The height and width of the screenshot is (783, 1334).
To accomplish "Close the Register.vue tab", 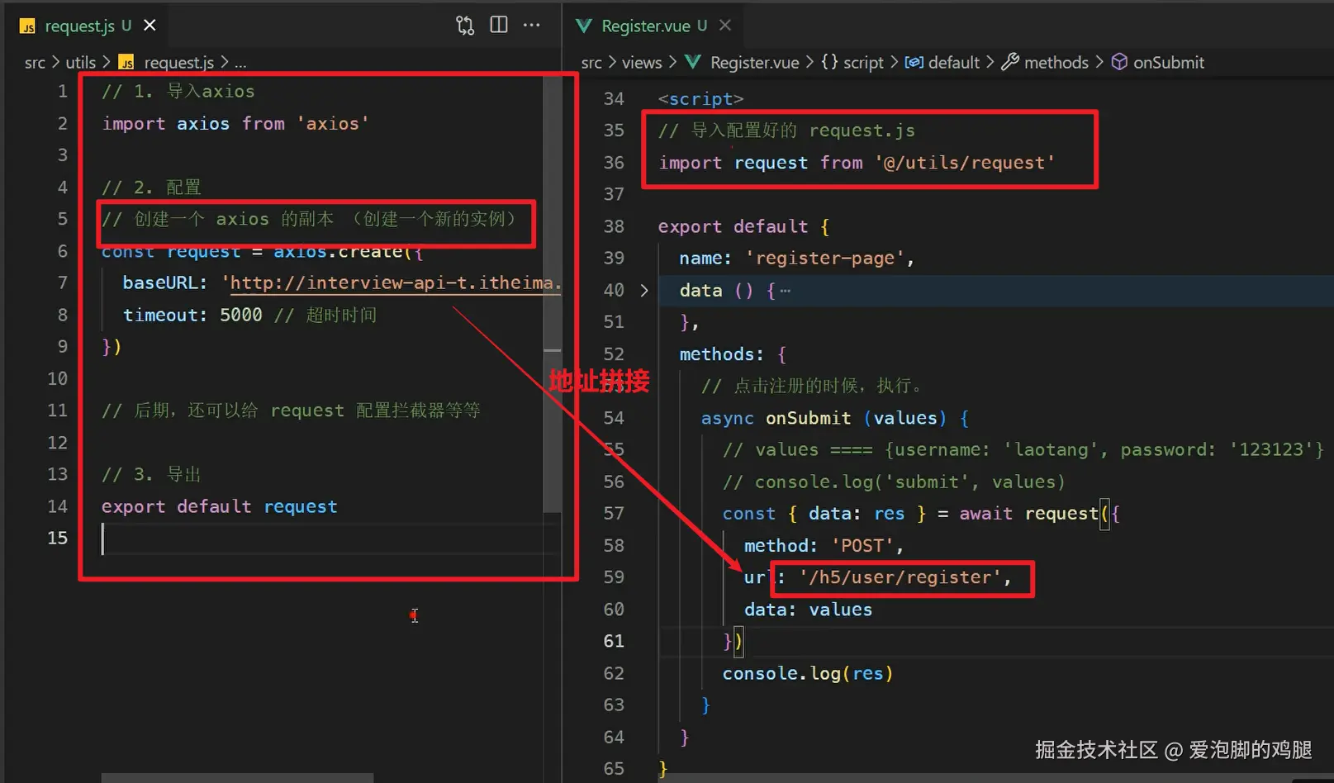I will pyautogui.click(x=725, y=26).
